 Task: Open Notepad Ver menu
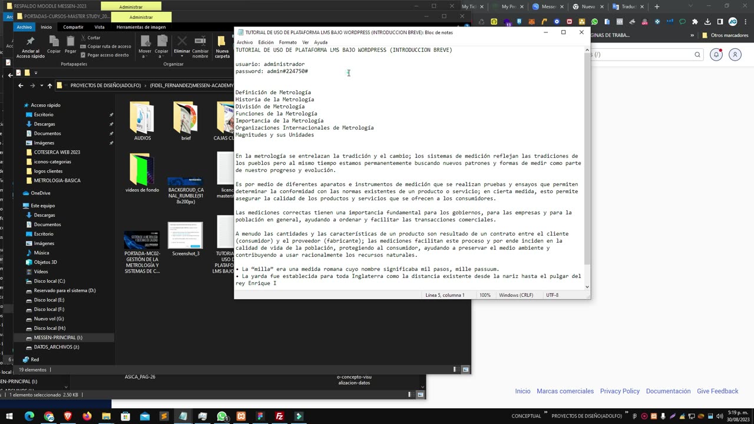pos(305,42)
